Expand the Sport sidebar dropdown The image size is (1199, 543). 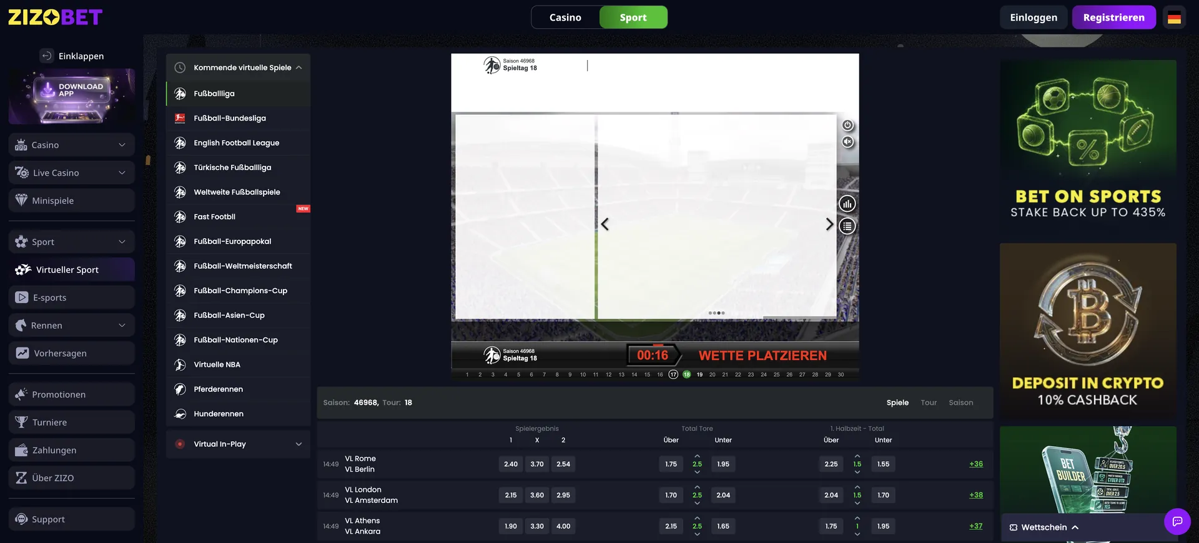122,242
